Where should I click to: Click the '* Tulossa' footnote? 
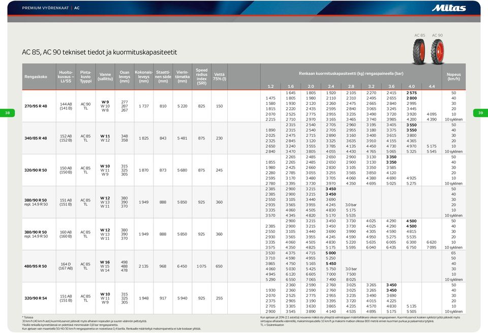point(27,317)
